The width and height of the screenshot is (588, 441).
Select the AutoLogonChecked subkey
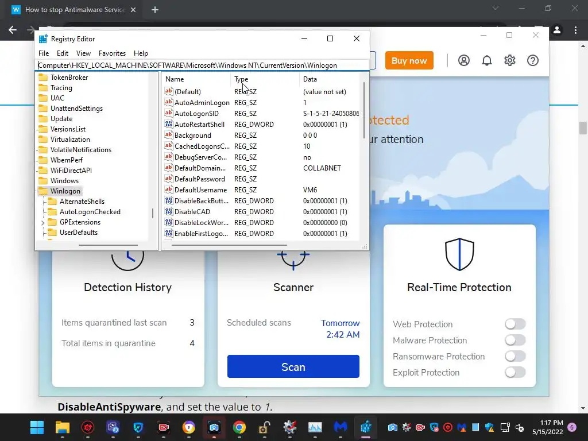click(x=90, y=212)
